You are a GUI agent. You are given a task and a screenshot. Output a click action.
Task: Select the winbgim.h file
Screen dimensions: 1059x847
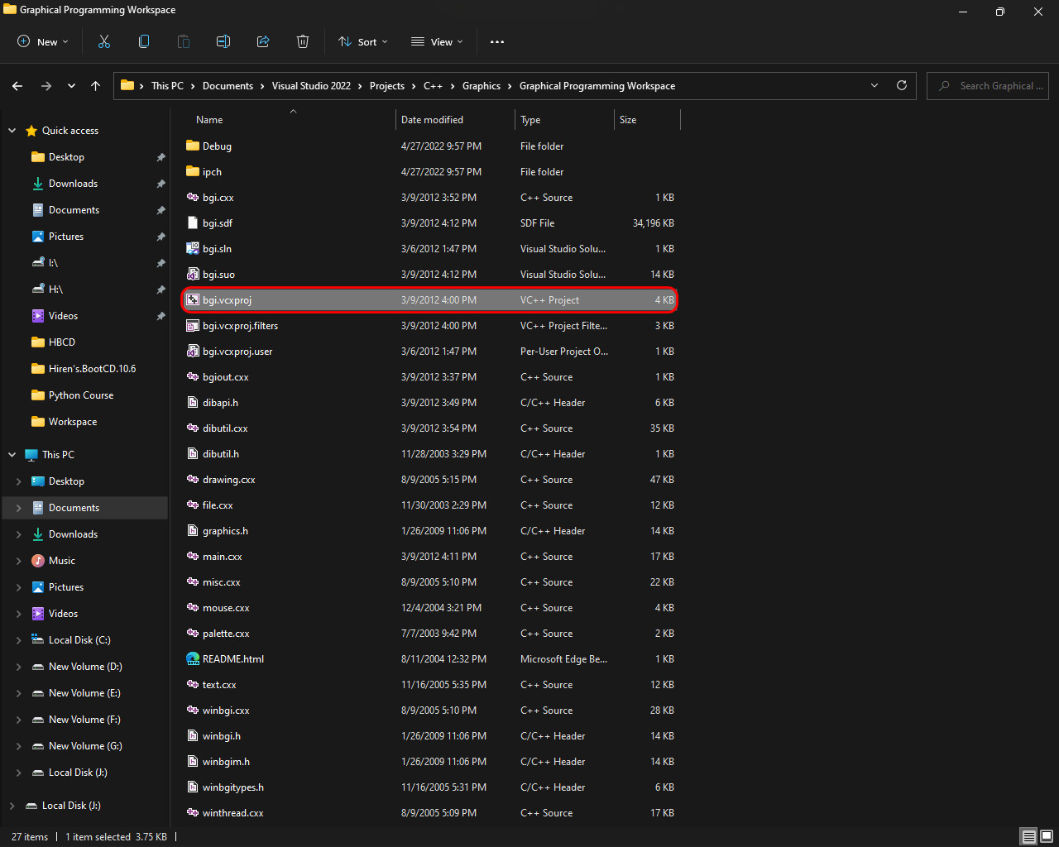tap(429, 762)
